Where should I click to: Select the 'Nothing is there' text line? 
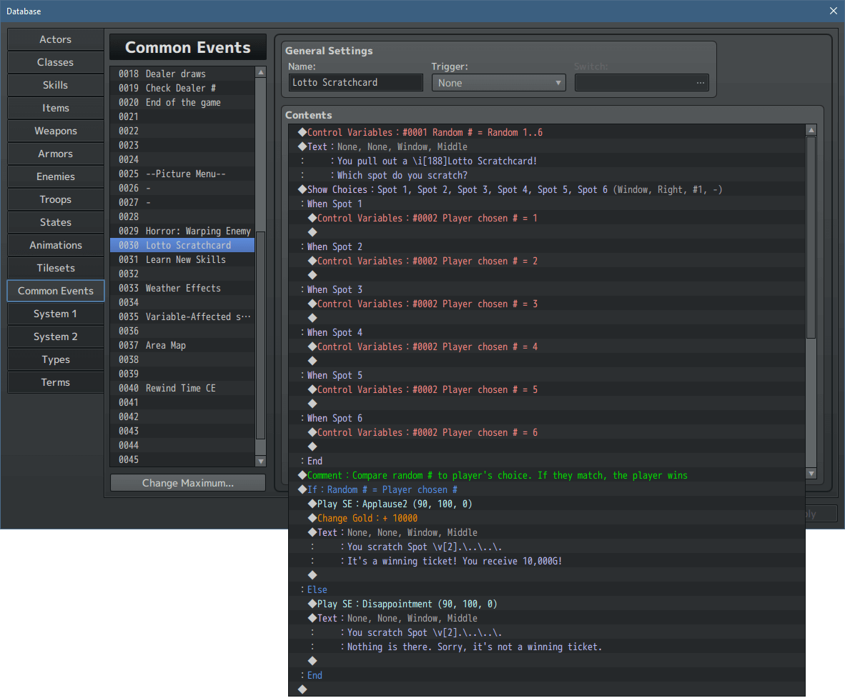[546, 647]
